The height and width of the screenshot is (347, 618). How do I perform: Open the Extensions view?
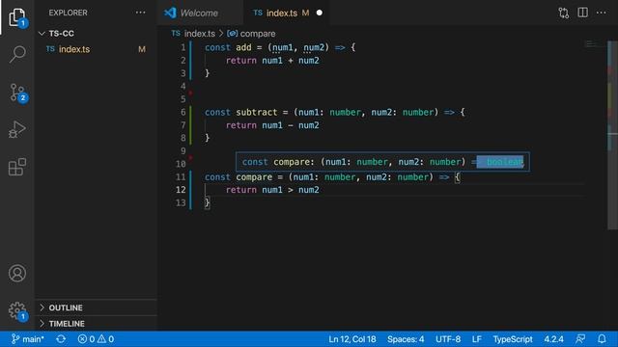(x=17, y=167)
